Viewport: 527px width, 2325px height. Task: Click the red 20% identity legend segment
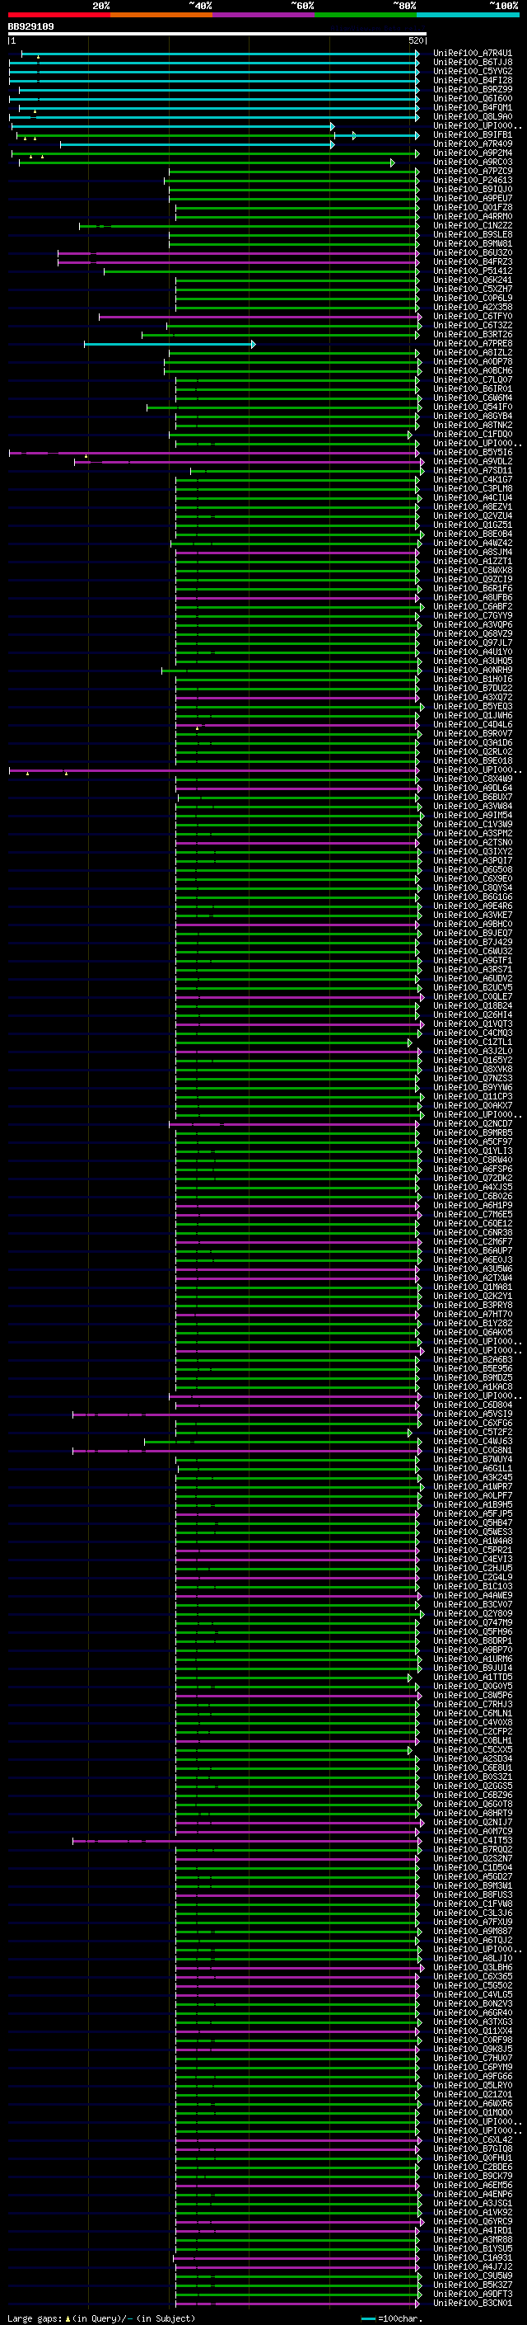[58, 15]
